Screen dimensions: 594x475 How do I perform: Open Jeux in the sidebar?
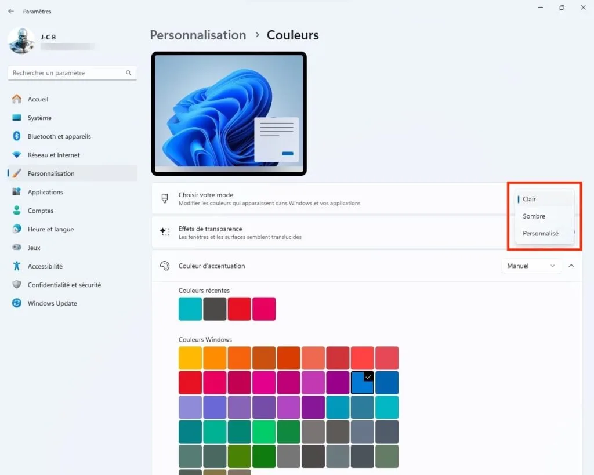(72, 247)
